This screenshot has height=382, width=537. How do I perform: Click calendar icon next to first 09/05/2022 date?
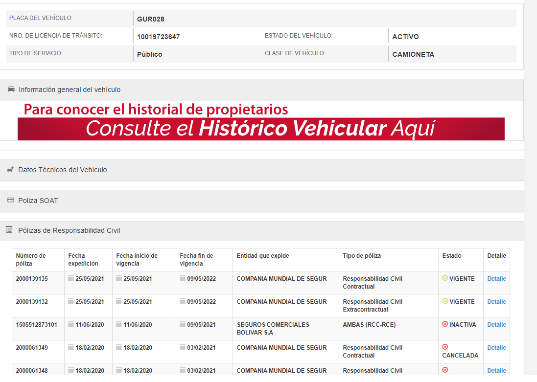(x=183, y=278)
